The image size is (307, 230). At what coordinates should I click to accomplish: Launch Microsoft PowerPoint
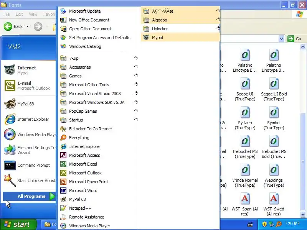[98, 181]
